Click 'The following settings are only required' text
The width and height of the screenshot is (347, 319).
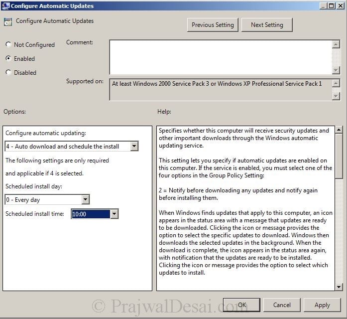[57, 160]
